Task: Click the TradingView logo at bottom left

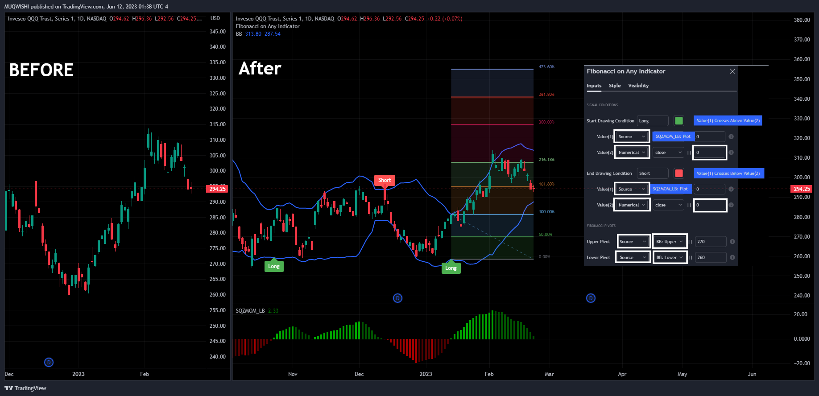Action: pos(25,388)
